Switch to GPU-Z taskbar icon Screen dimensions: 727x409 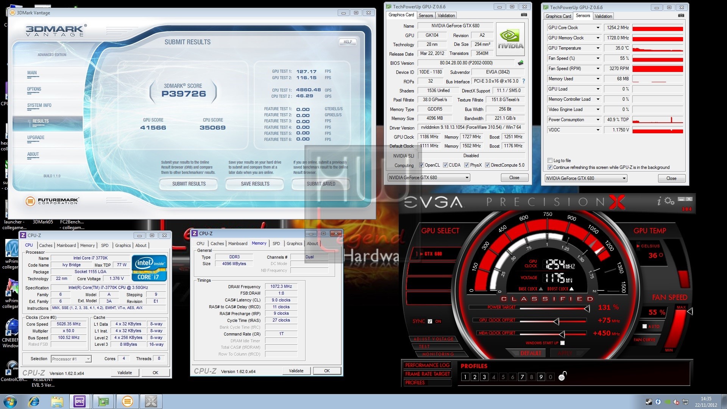[x=103, y=401]
